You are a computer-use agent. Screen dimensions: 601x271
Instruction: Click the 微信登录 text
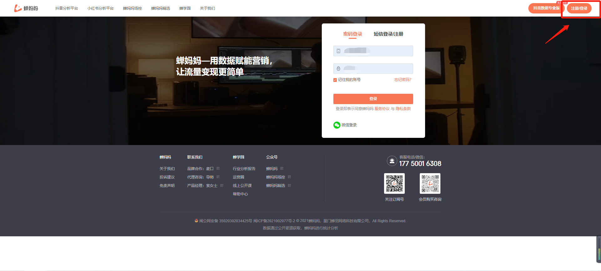(x=349, y=125)
